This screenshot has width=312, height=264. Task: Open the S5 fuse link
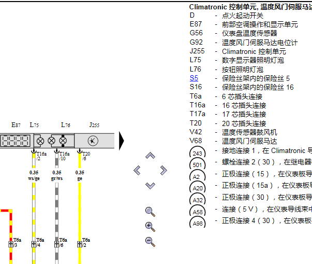[x=194, y=78]
